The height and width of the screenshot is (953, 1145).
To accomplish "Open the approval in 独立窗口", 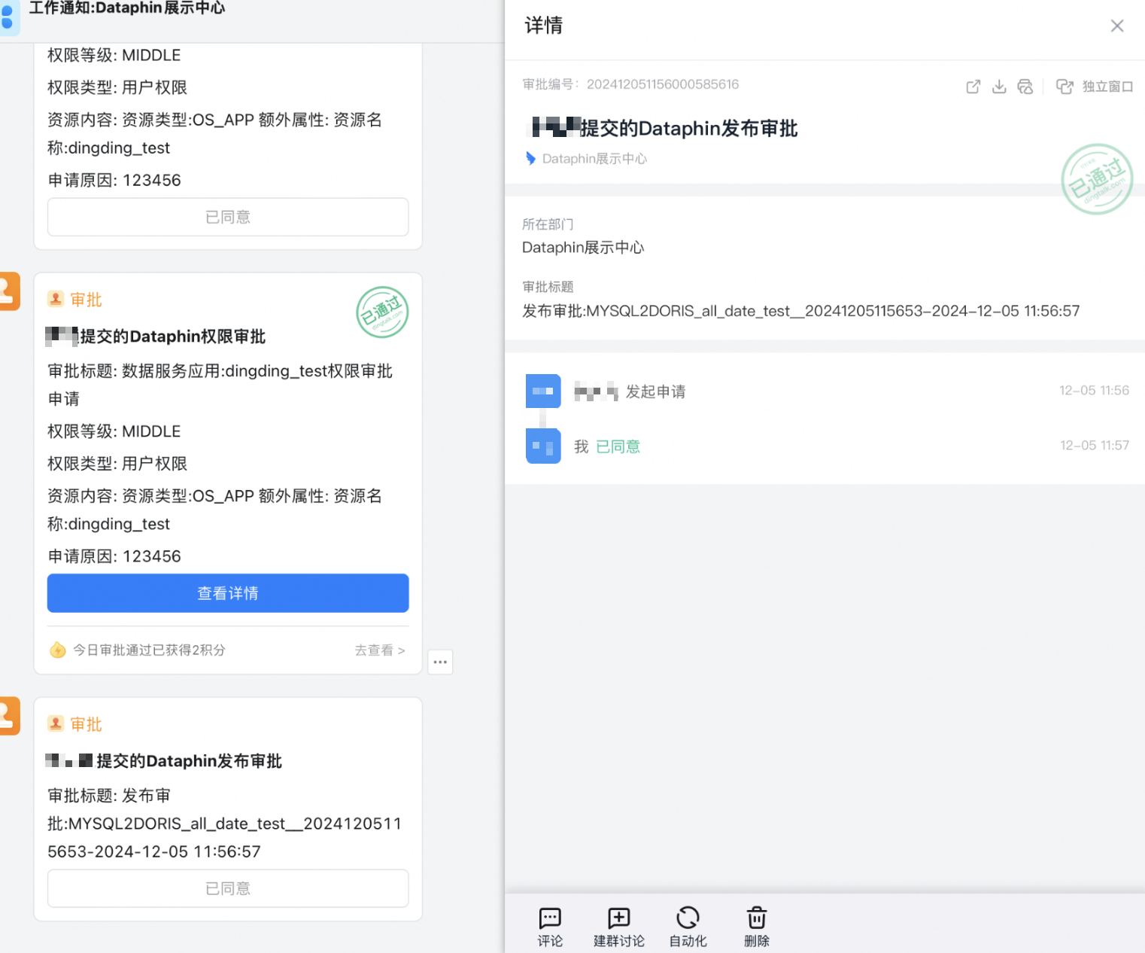I will (1095, 87).
